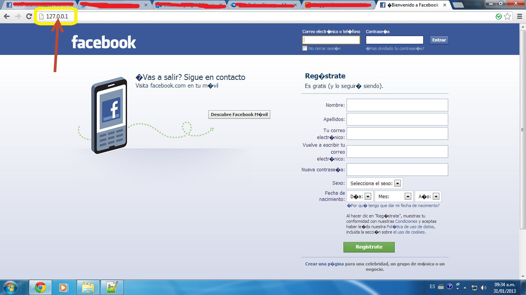Image resolution: width=526 pixels, height=295 pixels.
Task: Bookmark this page with the star icon
Action: coord(508,17)
